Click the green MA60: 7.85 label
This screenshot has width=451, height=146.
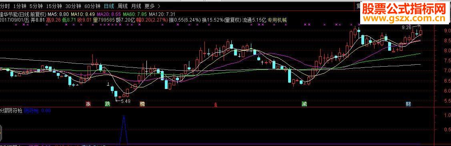click(x=134, y=14)
